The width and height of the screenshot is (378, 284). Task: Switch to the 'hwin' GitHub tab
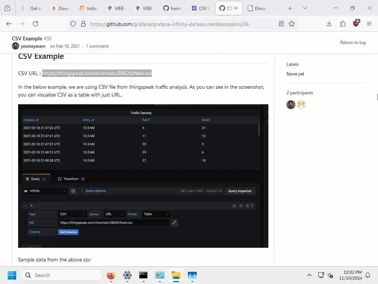click(173, 8)
